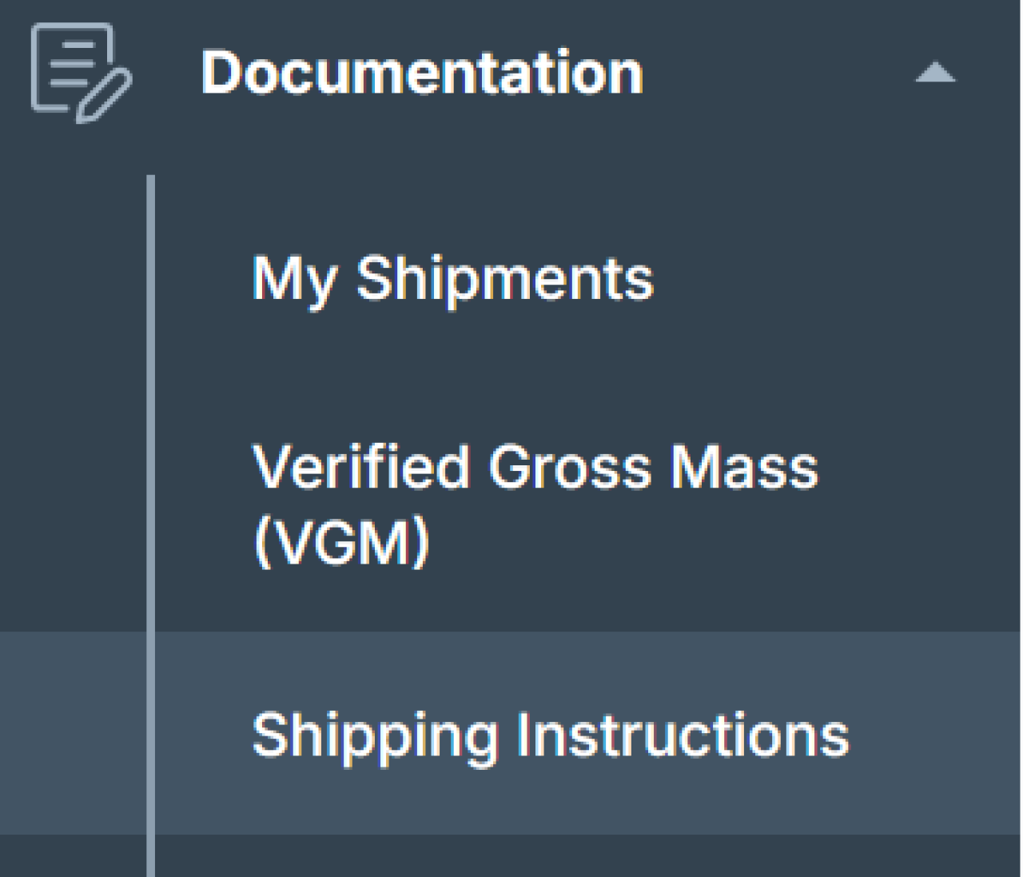
Task: Toggle My Shipments as active item
Action: point(452,279)
